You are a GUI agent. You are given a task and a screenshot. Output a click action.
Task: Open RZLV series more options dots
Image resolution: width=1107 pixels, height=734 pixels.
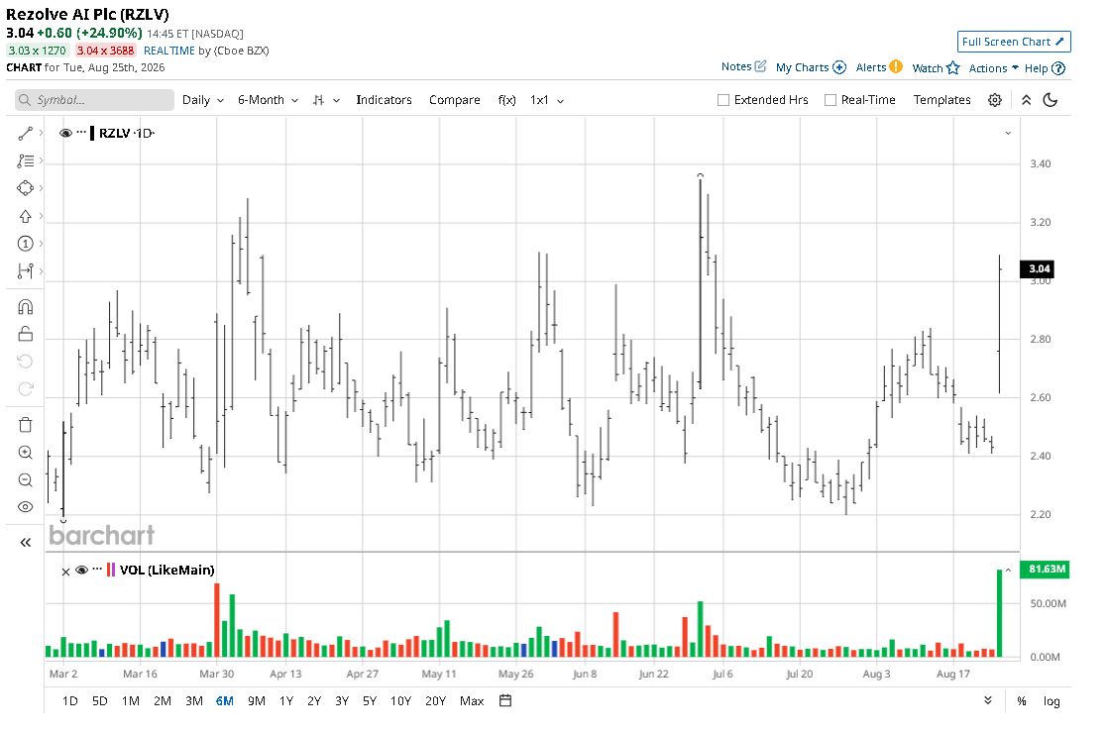click(x=81, y=133)
